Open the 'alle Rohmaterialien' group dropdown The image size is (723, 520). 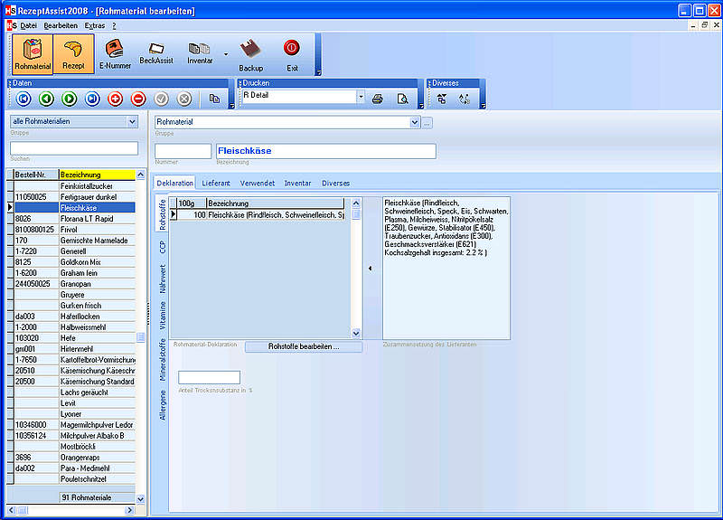pos(132,122)
